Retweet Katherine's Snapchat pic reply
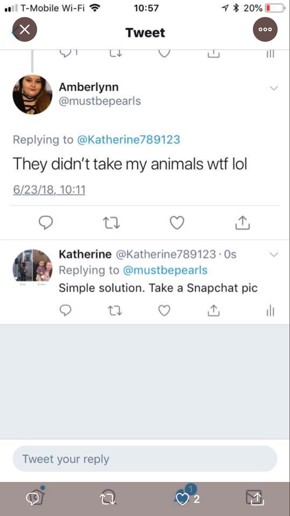The image size is (290, 516). click(x=115, y=311)
